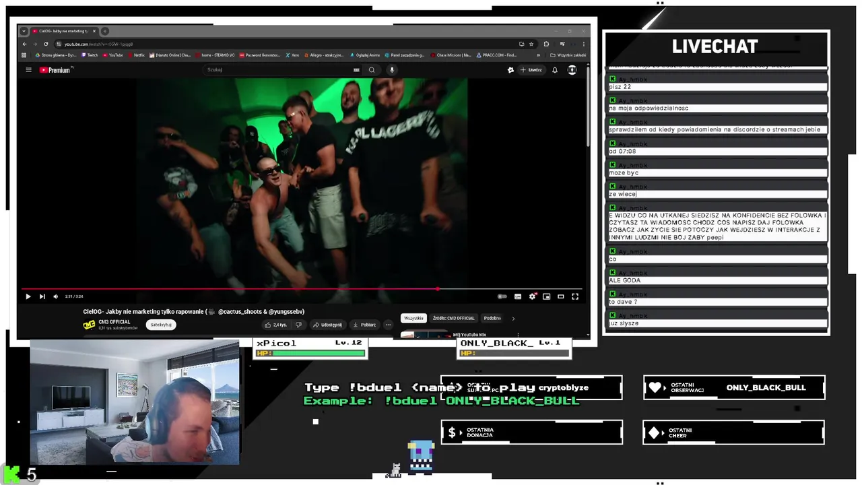Image resolution: width=862 pixels, height=485 pixels.
Task: Open the CM3 OFFICIAL channel avatar
Action: pyautogui.click(x=89, y=325)
